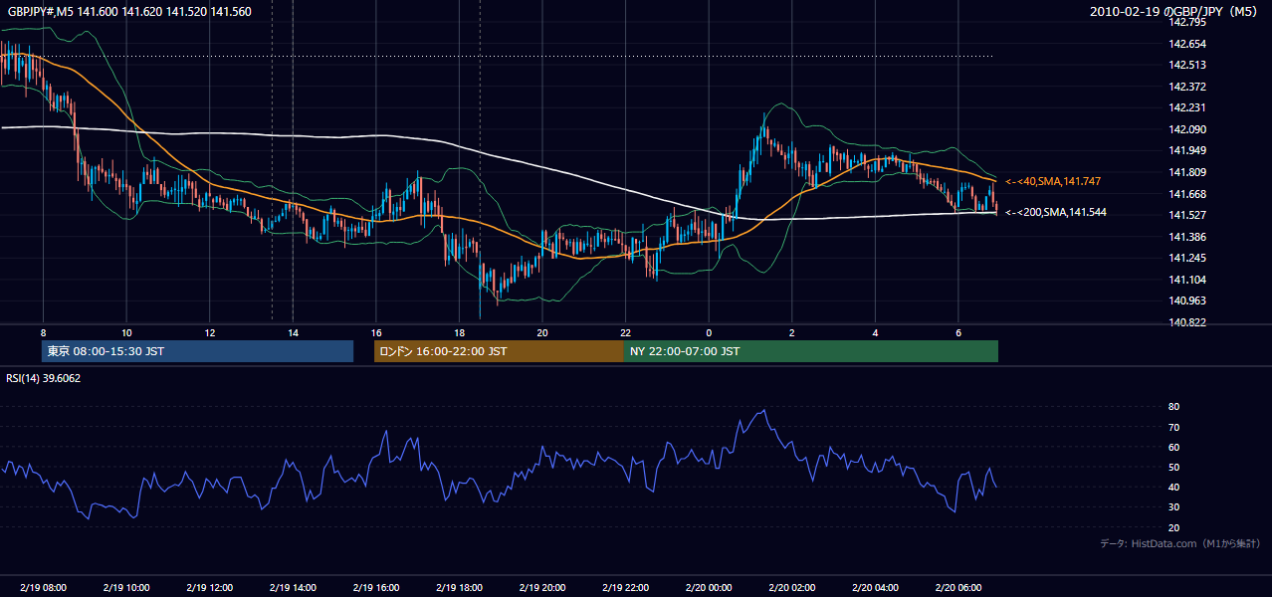Click hour label 18 under price chart
The width and height of the screenshot is (1272, 597).
point(459,332)
